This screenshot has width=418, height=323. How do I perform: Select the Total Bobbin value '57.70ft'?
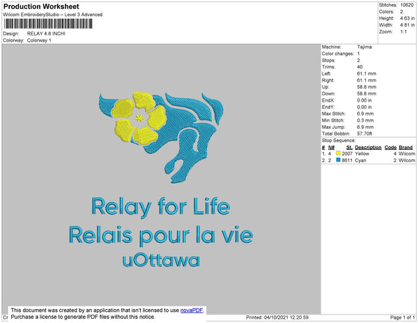coord(364,134)
